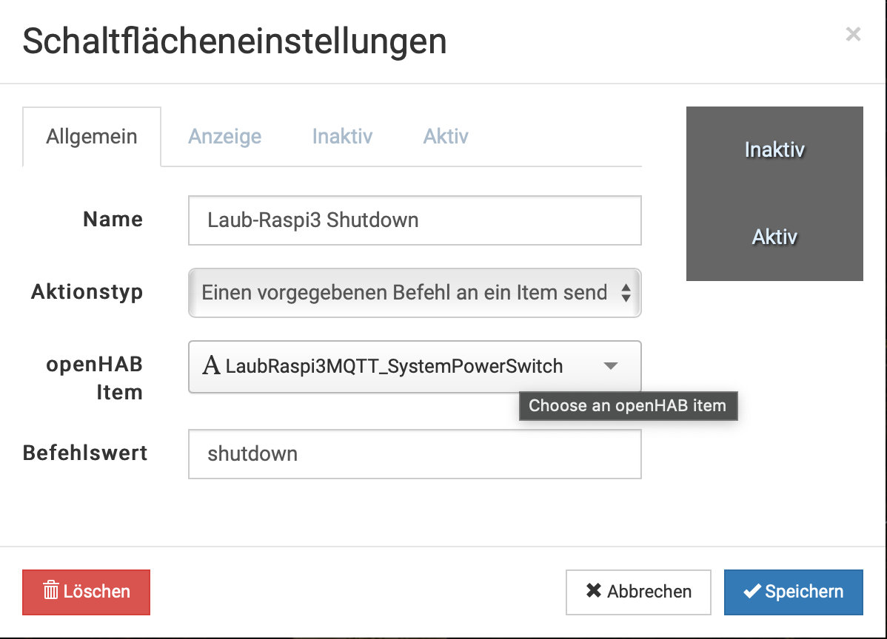The height and width of the screenshot is (639, 887).
Task: Expand the openHAB Item dropdown caret
Action: tap(611, 366)
